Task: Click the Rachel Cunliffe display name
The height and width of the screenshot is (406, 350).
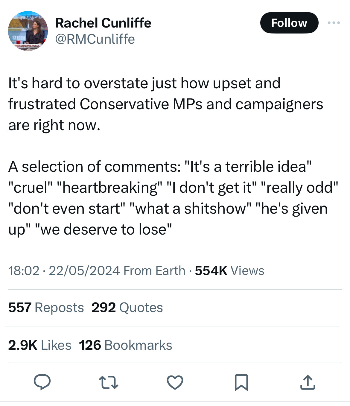Action: (x=103, y=23)
